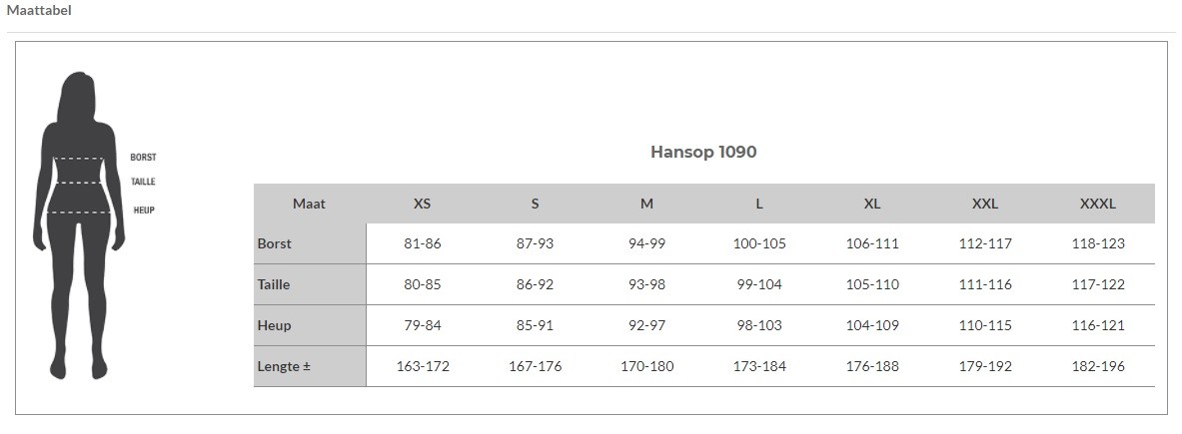The width and height of the screenshot is (1182, 434).
Task: Click Lengte value 179-192 for size XXL
Action: pyautogui.click(x=985, y=367)
